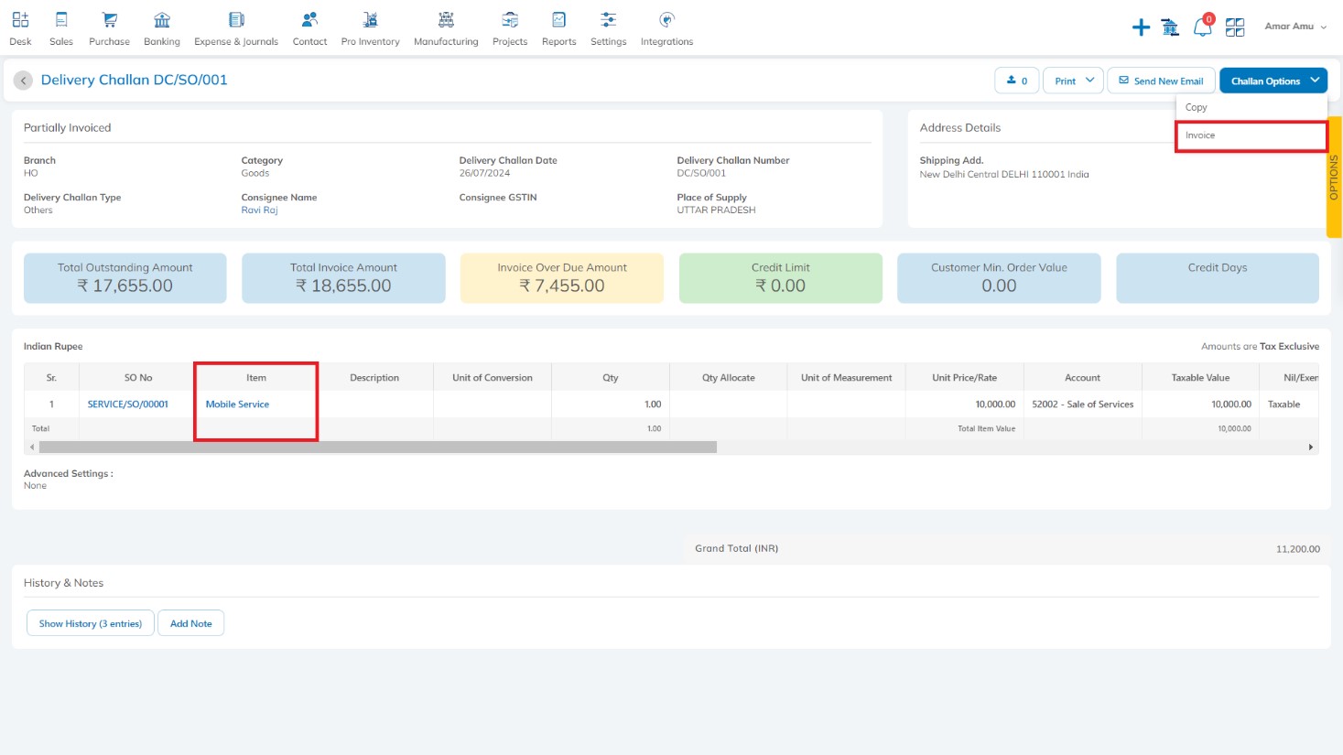Click the Credit Limit card

pyautogui.click(x=780, y=278)
